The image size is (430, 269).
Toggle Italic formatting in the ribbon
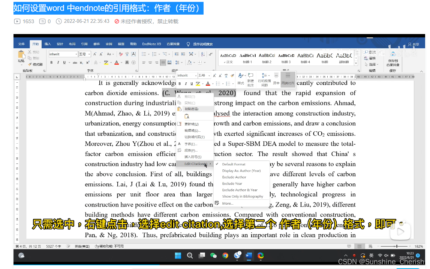pyautogui.click(x=58, y=62)
